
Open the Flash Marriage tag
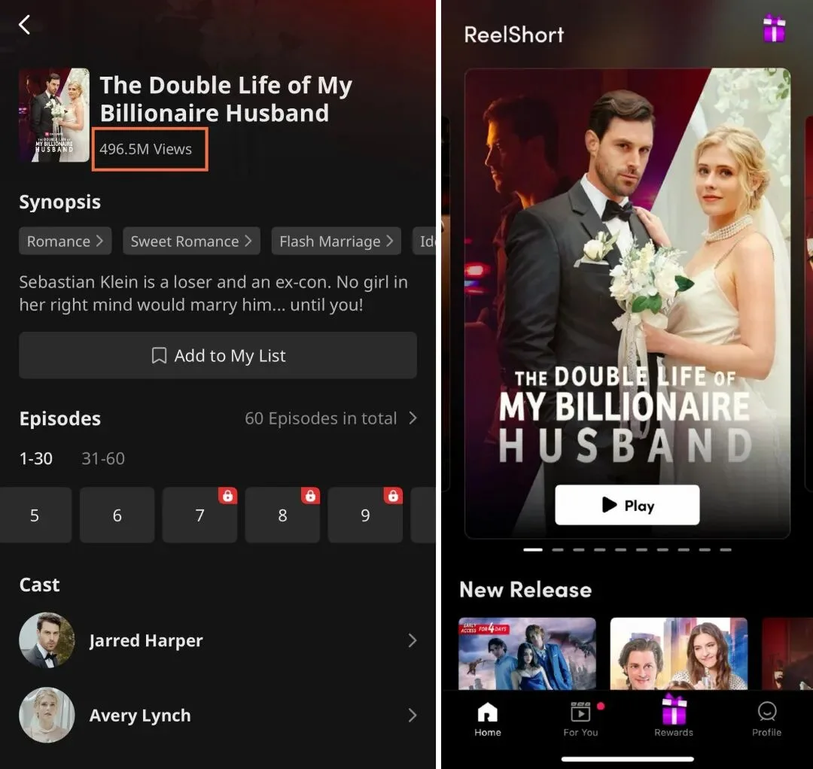(336, 242)
